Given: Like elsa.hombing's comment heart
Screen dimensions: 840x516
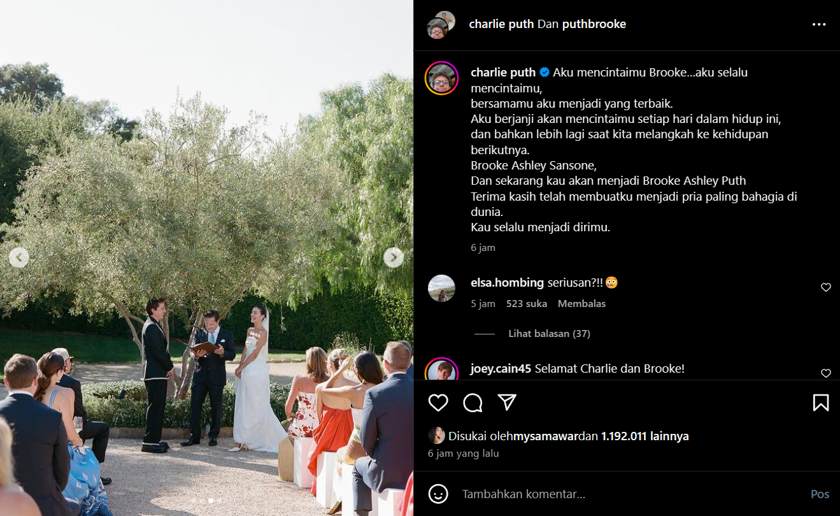Looking at the screenshot, I should (826, 287).
